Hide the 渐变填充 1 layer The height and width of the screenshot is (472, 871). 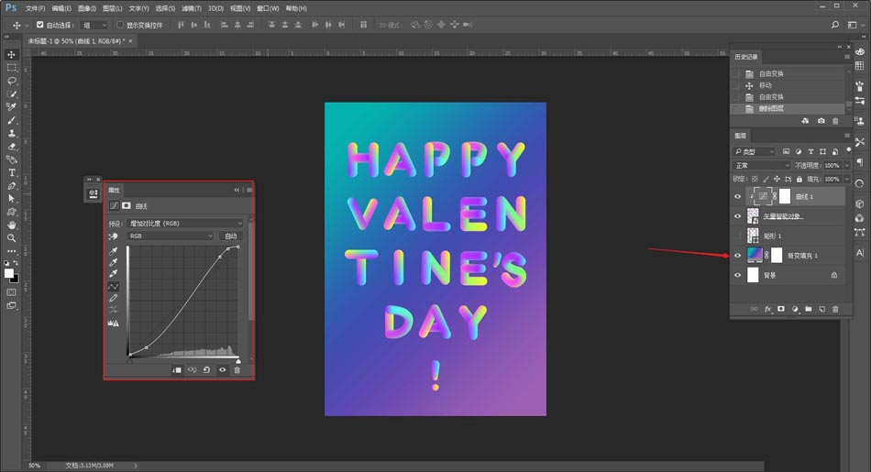coord(737,255)
